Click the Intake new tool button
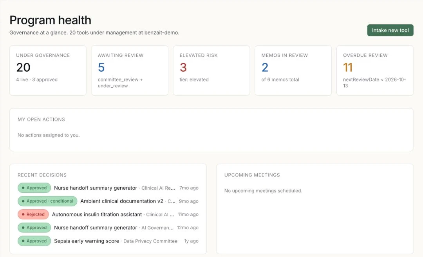The image size is (423, 257). (x=390, y=30)
